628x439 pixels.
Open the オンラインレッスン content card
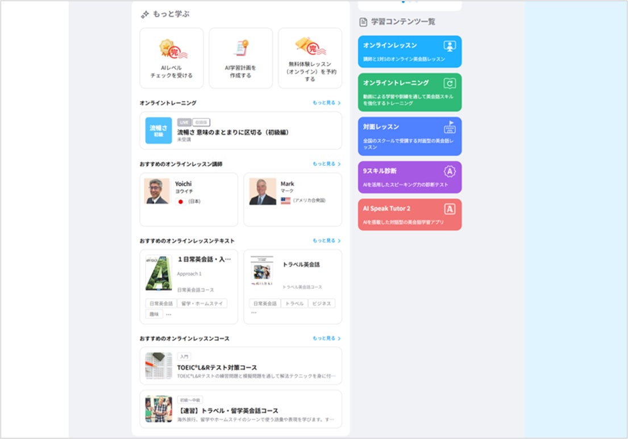(410, 52)
